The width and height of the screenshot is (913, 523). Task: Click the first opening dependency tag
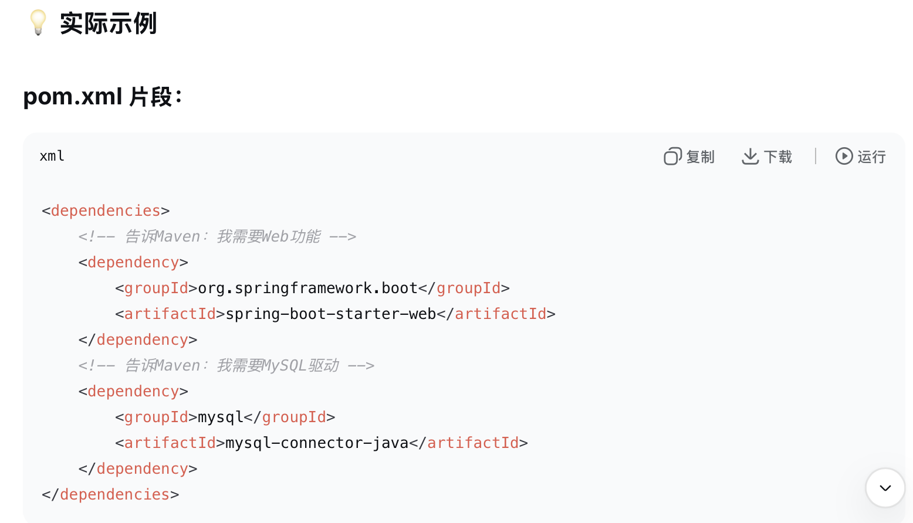coord(133,262)
